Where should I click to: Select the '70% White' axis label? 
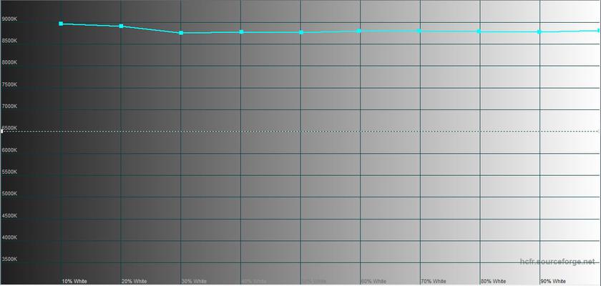[x=433, y=281]
